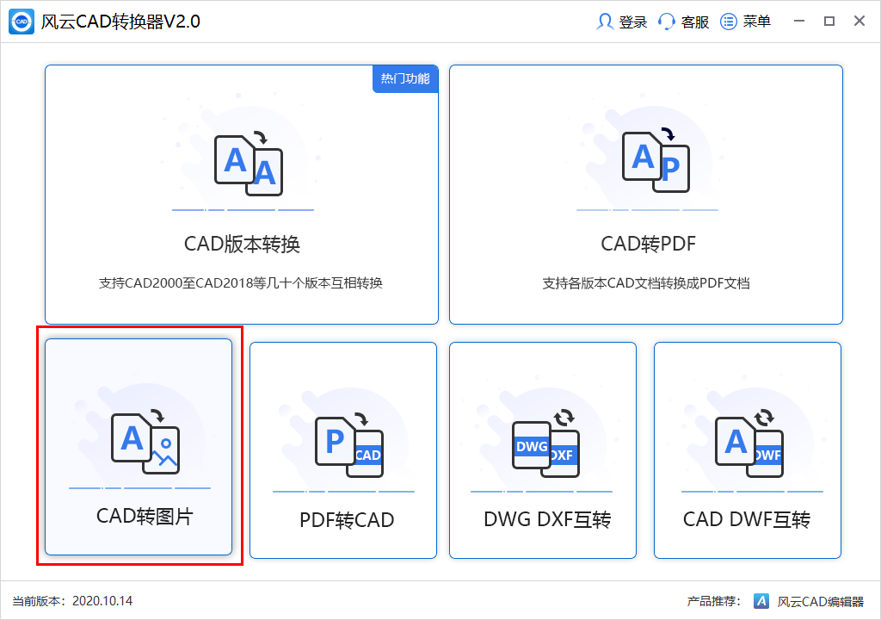
Task: Click the 风云CAD编辑器 product icon
Action: [x=761, y=601]
